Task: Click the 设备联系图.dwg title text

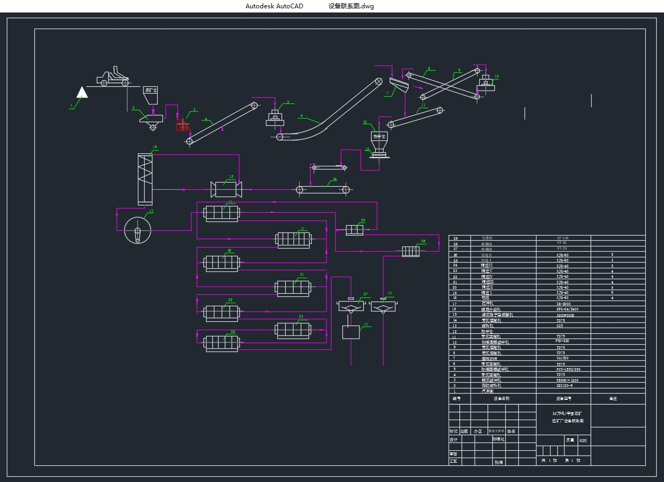Action: [x=351, y=6]
